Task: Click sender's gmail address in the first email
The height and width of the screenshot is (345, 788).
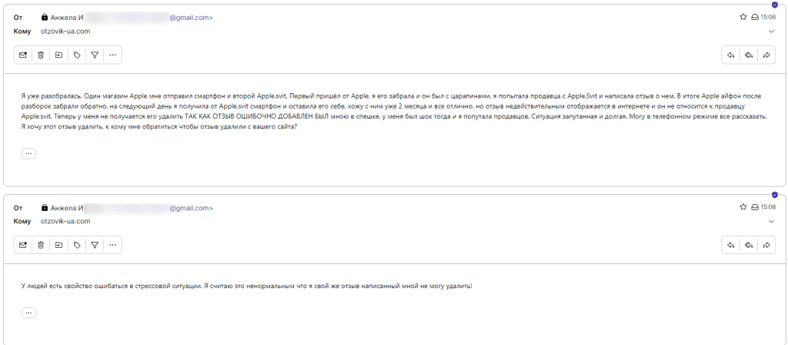Action: pos(191,17)
